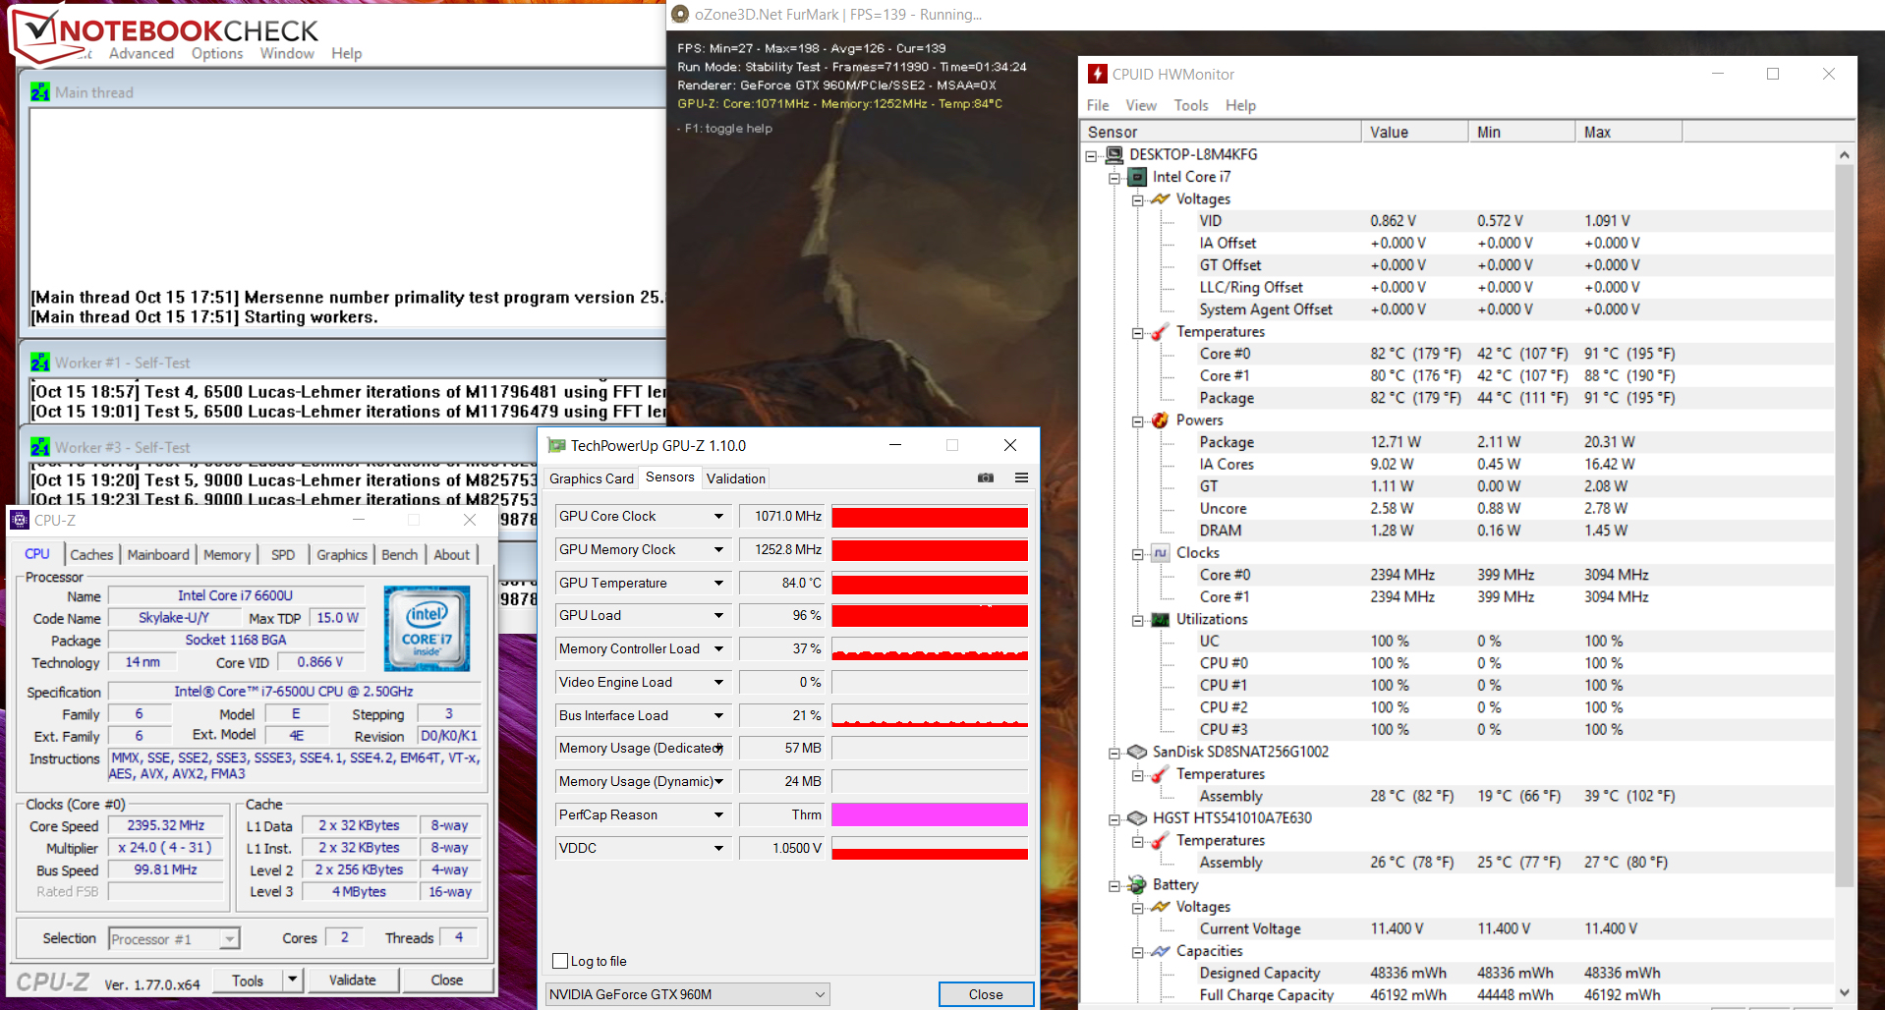Viewport: 1885px width, 1010px height.
Task: Click the VDDC sensor graph
Action: pyautogui.click(x=930, y=848)
